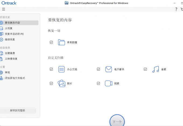The height and width of the screenshot is (126, 183).
Task: Toggle the 电子邮件 checkbox
Action: click(98, 69)
